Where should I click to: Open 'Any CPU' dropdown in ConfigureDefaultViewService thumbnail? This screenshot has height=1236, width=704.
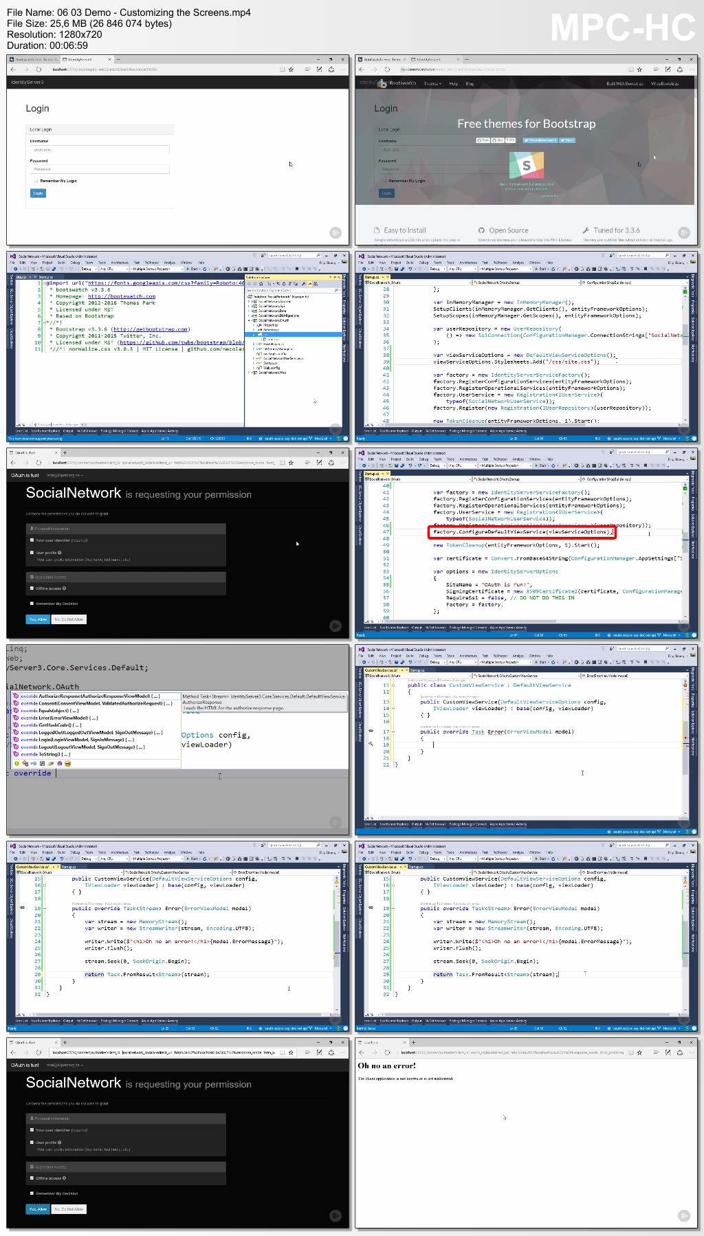pyautogui.click(x=461, y=466)
